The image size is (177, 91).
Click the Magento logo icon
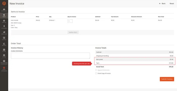[4, 4]
